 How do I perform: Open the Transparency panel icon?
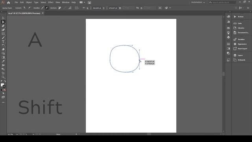tap(228, 53)
